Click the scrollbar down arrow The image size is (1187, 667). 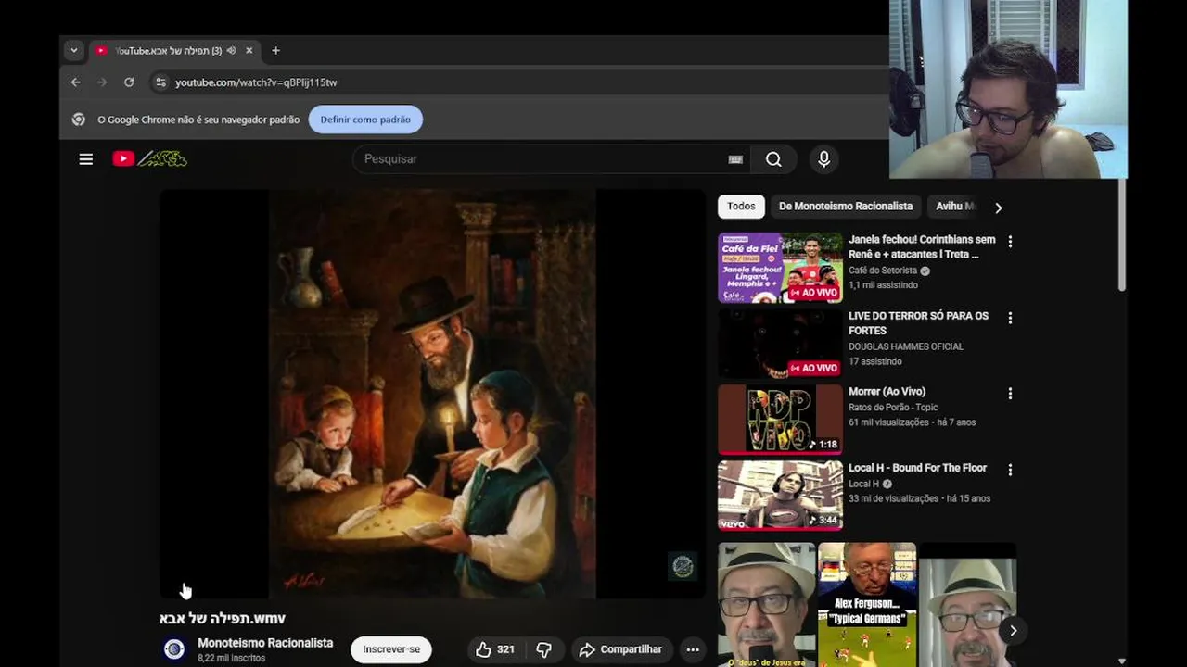[1122, 661]
